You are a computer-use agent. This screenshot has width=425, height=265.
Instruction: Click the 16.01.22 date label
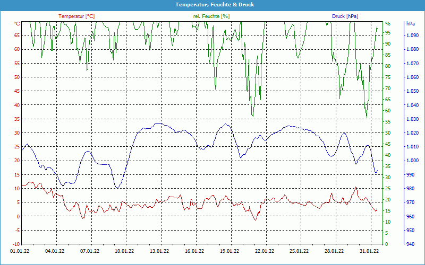[x=194, y=252]
